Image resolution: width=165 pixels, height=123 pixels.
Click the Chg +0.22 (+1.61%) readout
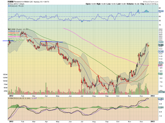pos(148,4)
